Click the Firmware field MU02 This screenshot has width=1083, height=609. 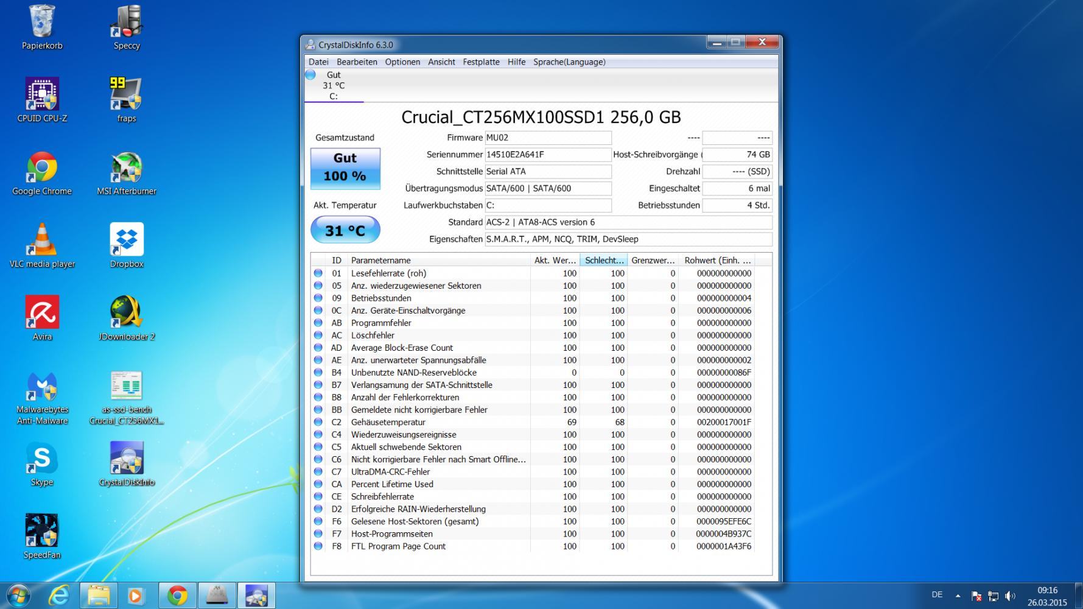point(548,138)
